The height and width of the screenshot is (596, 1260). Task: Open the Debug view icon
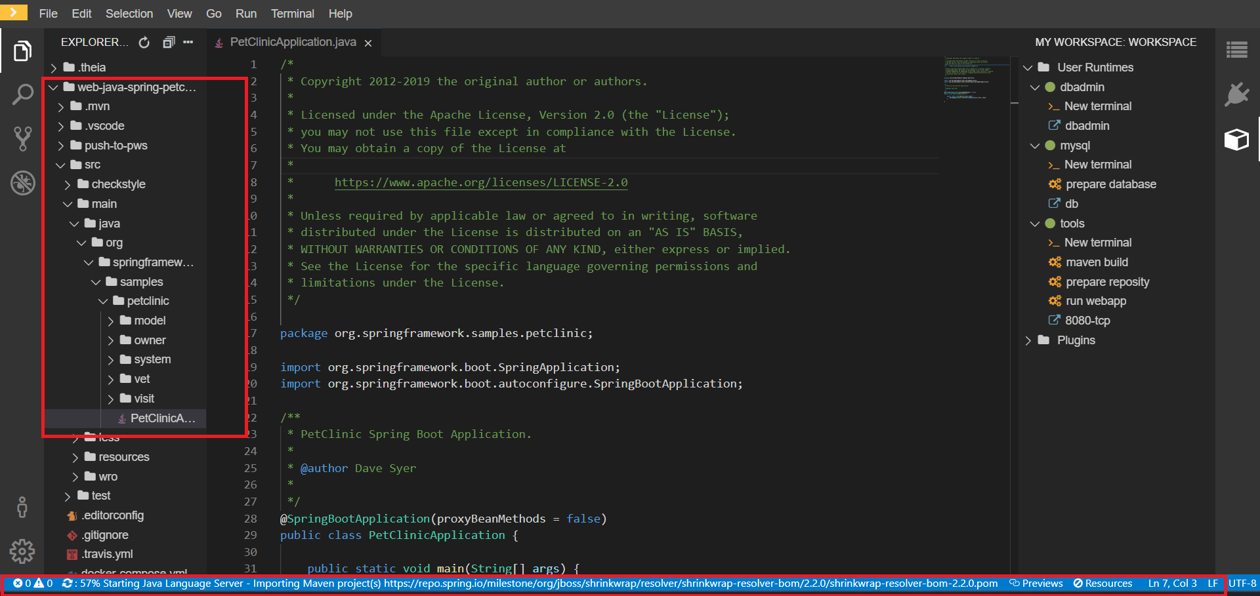point(22,183)
